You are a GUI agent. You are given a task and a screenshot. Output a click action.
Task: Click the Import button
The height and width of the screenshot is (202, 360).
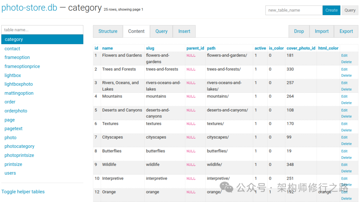click(x=322, y=31)
